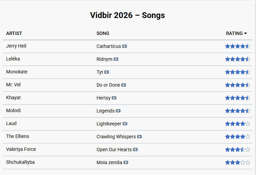Screen dimensions: 256x175
Task: Select the ShchukaRyba artist name
Action: click(20, 162)
